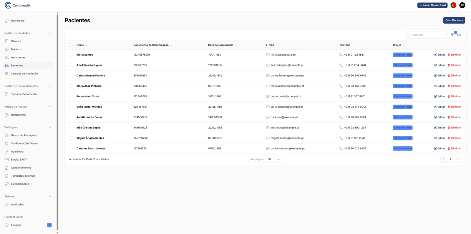Click the envelope icon beside rui.sousa@example.pt
Image resolution: width=471 pixels, height=234 pixels.
click(x=268, y=117)
